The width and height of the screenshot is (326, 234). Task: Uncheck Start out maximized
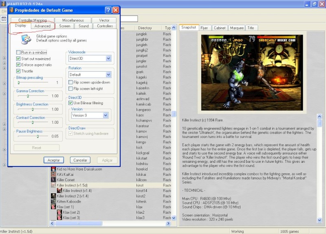tap(18, 59)
